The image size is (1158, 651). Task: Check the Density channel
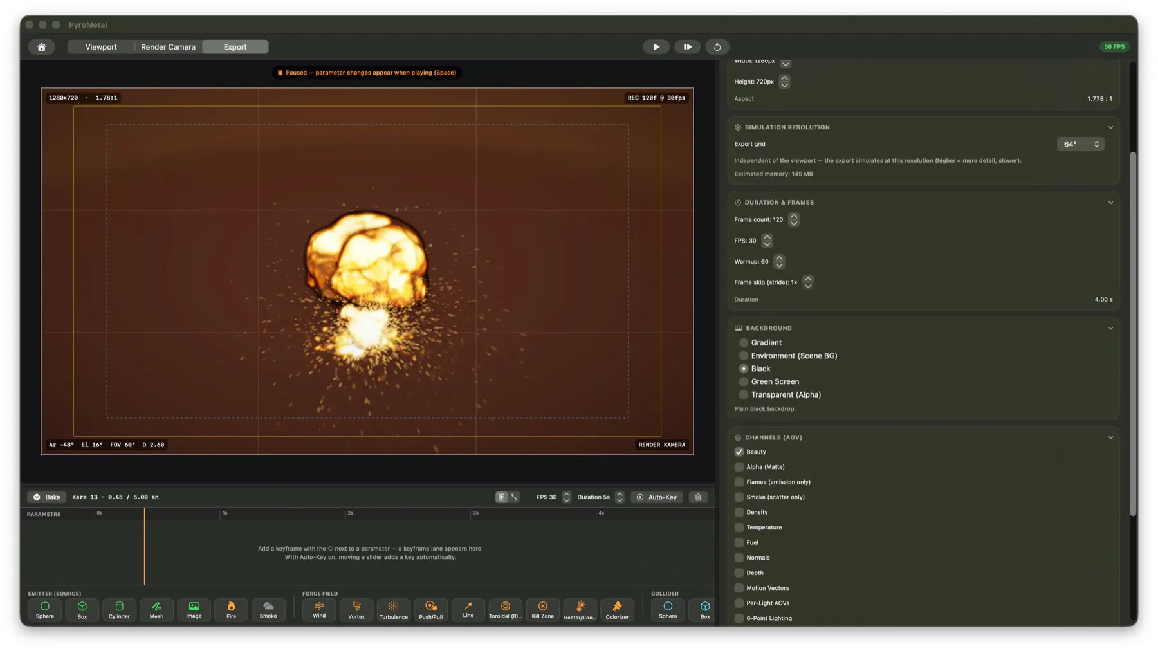point(739,513)
